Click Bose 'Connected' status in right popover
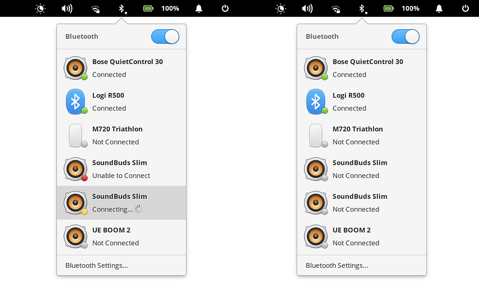 tap(349, 74)
